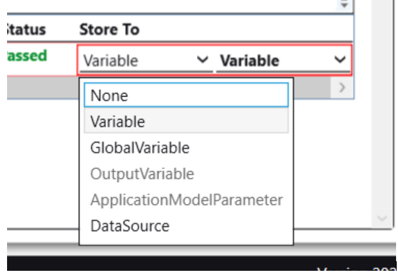Select the greyed OutputVariable option
This screenshot has width=398, height=274.
click(x=186, y=174)
